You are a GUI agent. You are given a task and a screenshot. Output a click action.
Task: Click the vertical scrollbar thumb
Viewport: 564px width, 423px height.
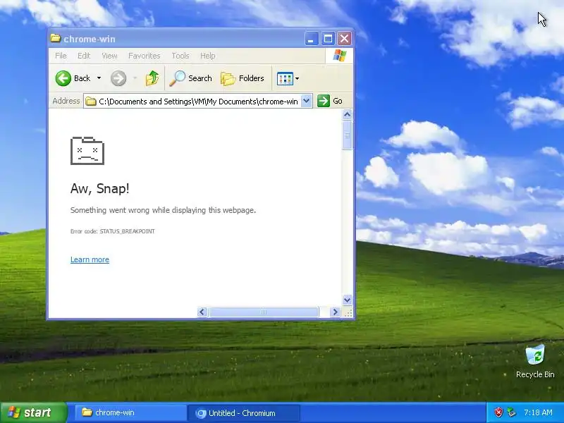(x=347, y=135)
